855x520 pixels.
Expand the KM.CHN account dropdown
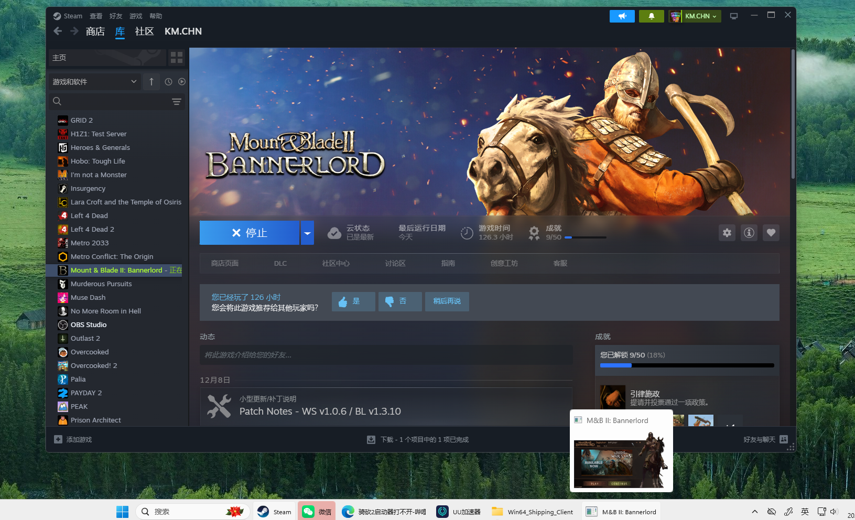pos(698,16)
